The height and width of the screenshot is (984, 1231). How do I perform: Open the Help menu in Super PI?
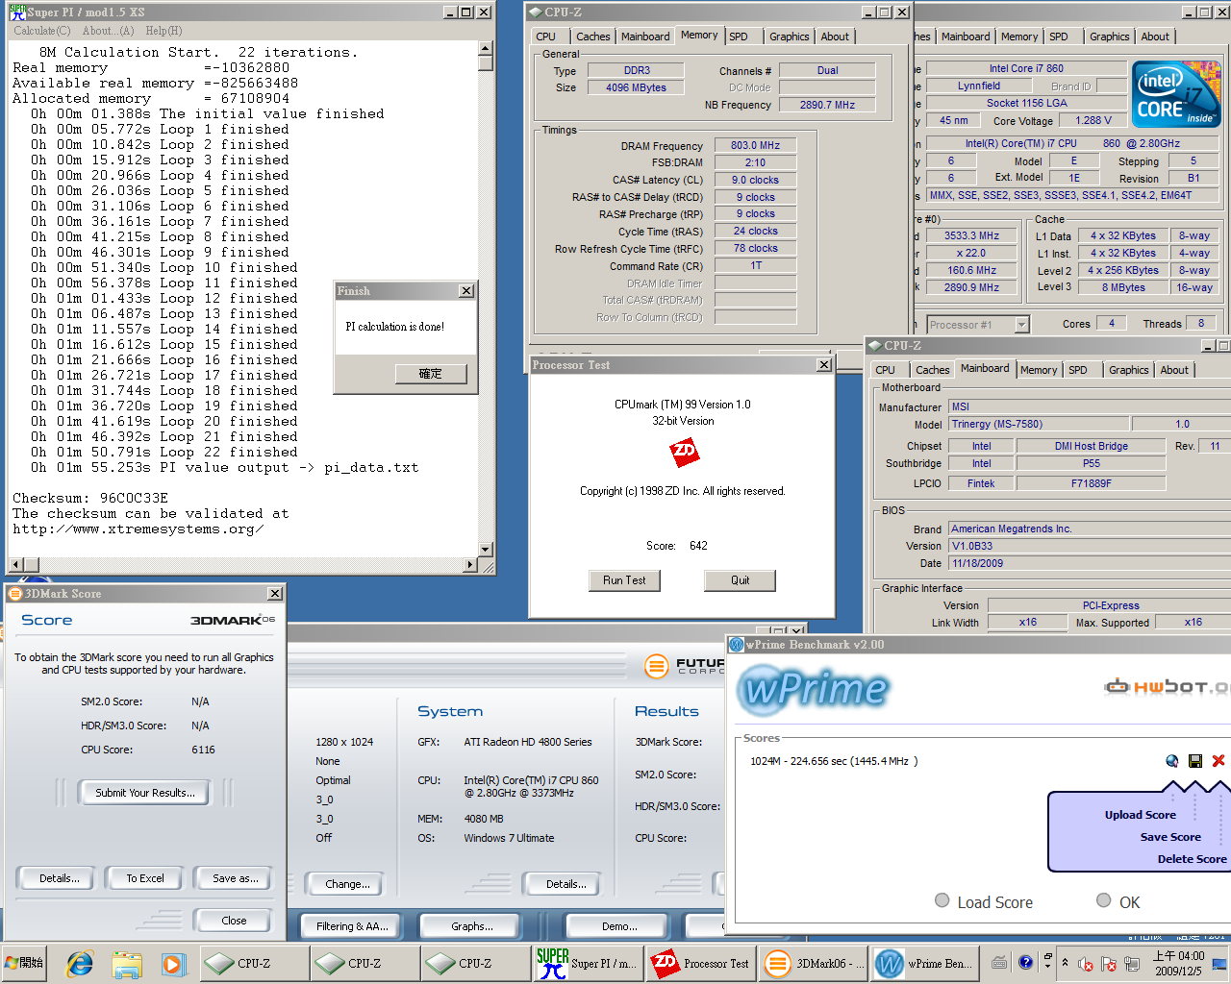[x=163, y=31]
